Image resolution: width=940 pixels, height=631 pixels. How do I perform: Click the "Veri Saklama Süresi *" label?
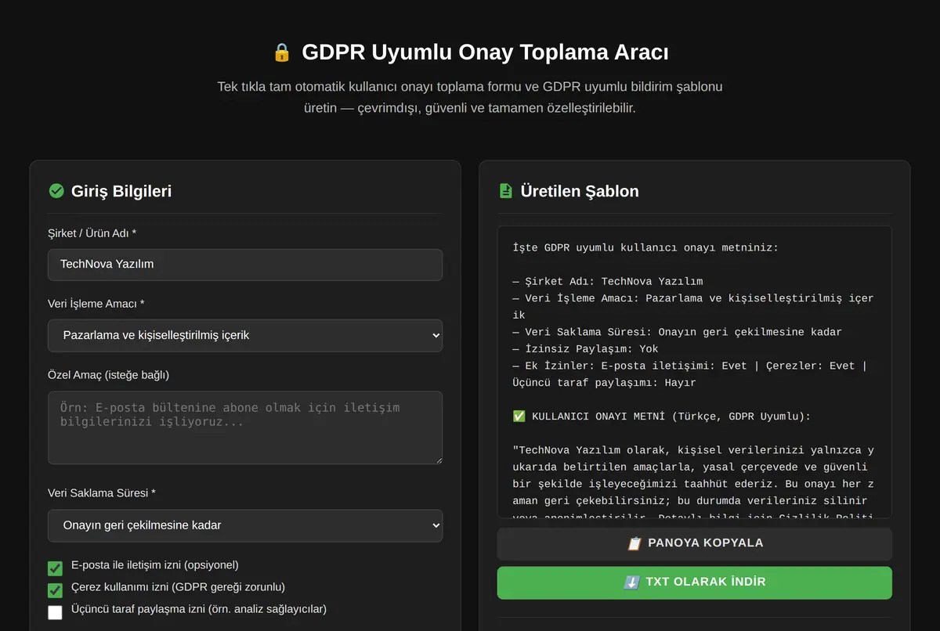pos(102,493)
